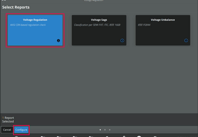The image size is (198, 137).
Task: Click the round icon in bottom taskbar
Action: click(139, 136)
